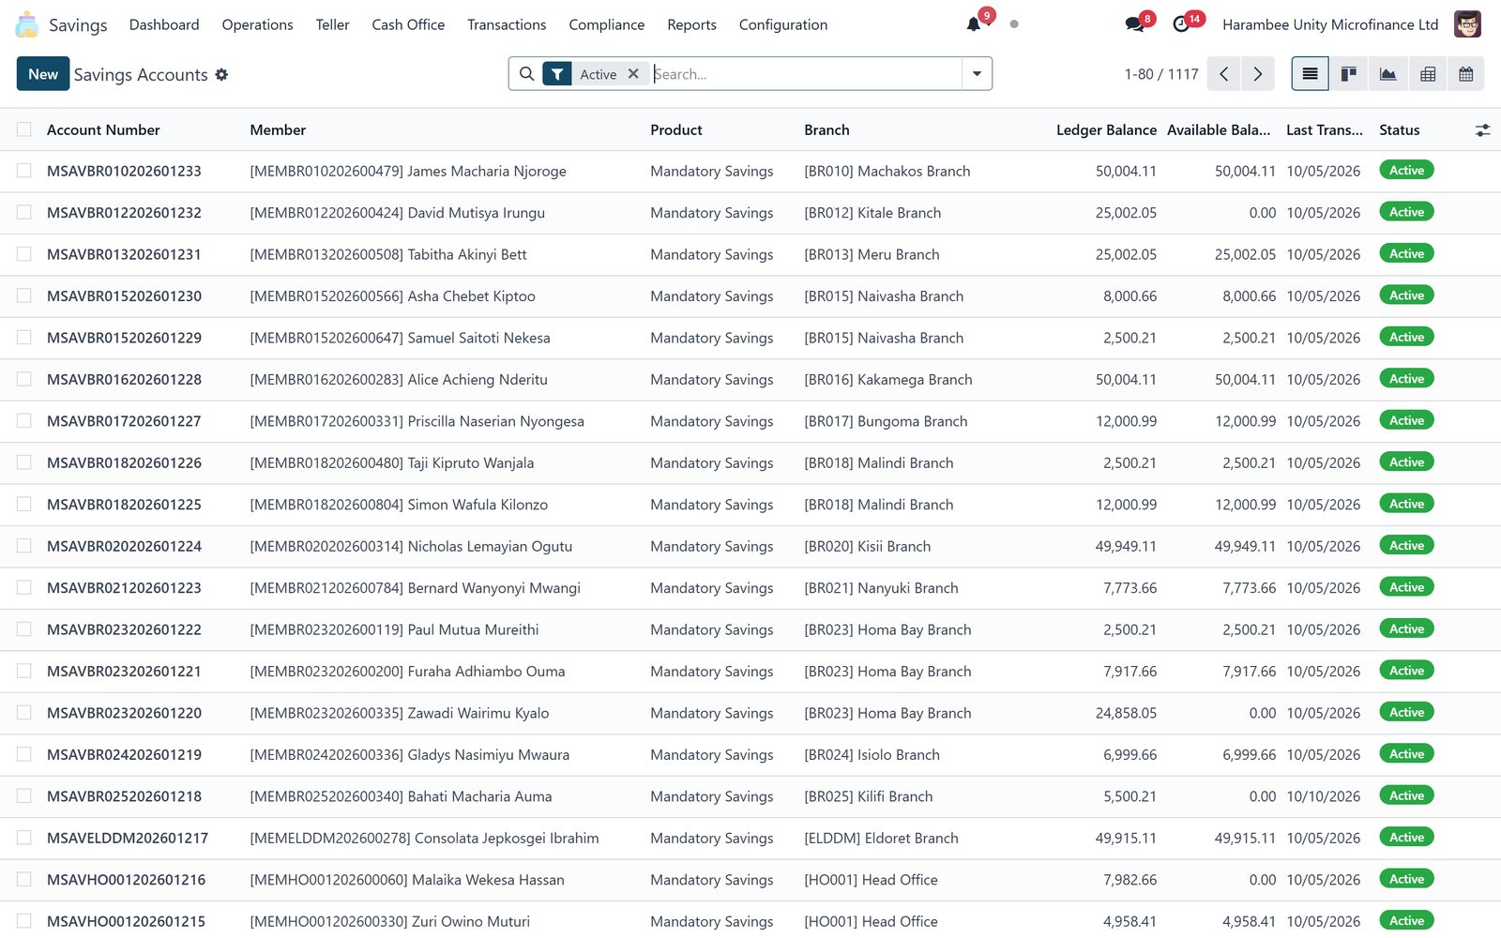The image size is (1501, 938).
Task: Switch to graph view
Action: (1388, 74)
